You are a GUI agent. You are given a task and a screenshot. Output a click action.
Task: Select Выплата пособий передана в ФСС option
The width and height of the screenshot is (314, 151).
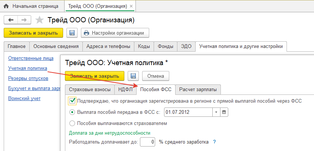[72, 112]
